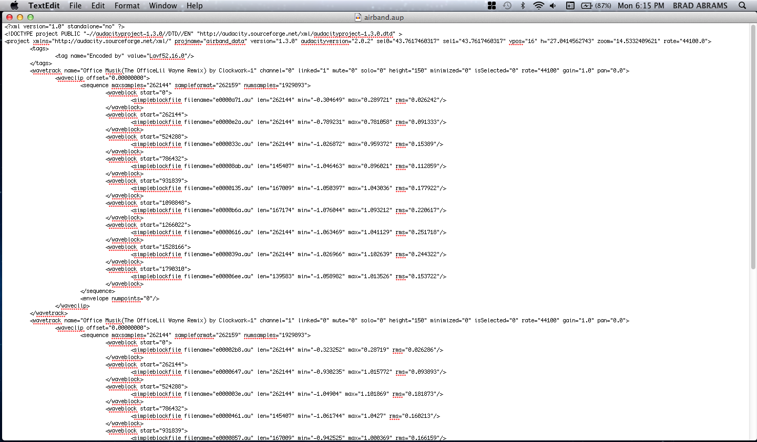This screenshot has height=442, width=757.
Task: Open the Window menu
Action: click(x=162, y=5)
